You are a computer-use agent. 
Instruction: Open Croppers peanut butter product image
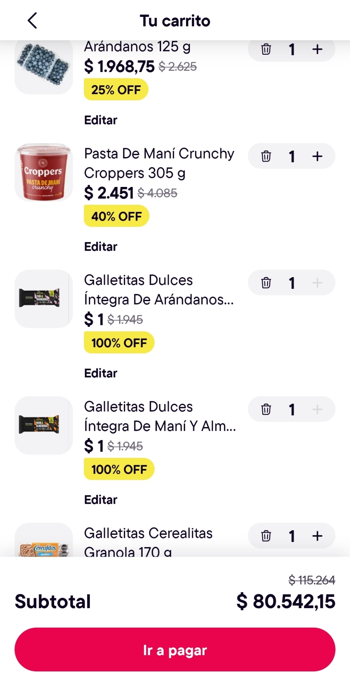[44, 172]
